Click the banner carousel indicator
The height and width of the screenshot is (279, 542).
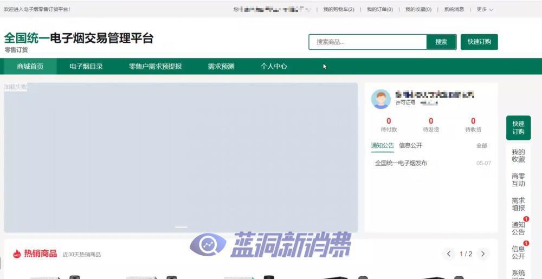(181, 227)
